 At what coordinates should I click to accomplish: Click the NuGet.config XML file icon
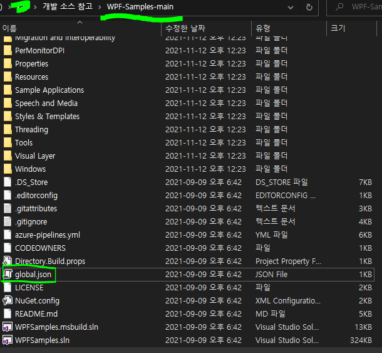[x=8, y=301]
